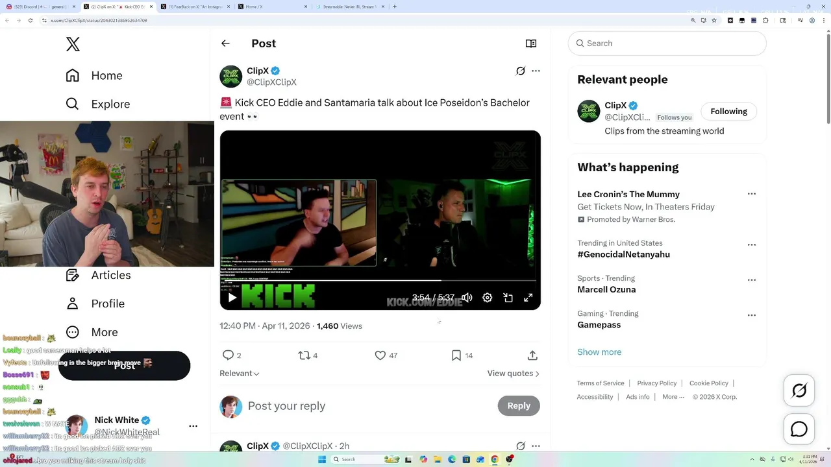This screenshot has height=467, width=831.
Task: Open video settings gear icon
Action: (488, 298)
